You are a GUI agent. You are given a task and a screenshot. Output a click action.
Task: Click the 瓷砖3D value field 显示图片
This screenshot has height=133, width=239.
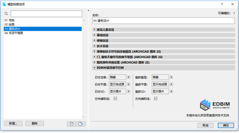(160, 91)
